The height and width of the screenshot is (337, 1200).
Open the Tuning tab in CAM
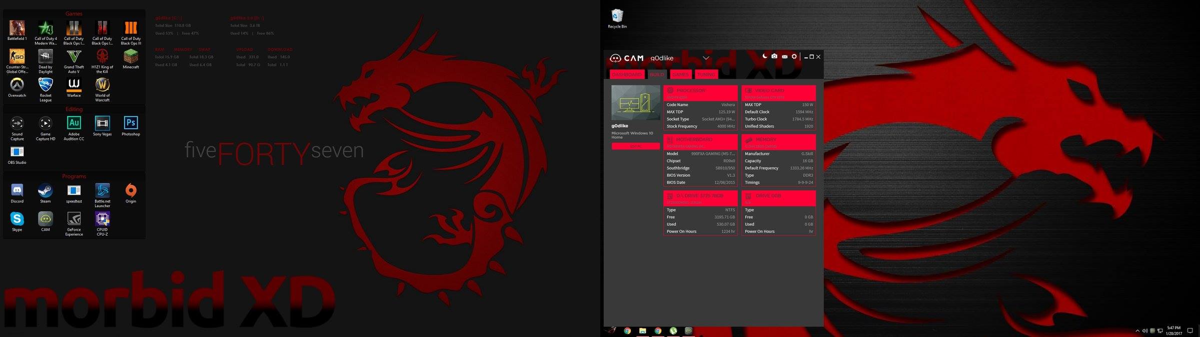pos(706,74)
